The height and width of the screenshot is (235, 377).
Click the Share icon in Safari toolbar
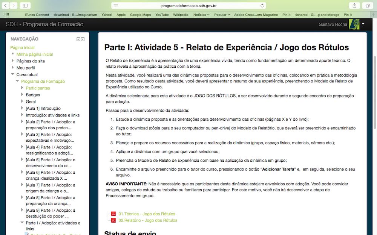pyautogui.click(x=354, y=6)
